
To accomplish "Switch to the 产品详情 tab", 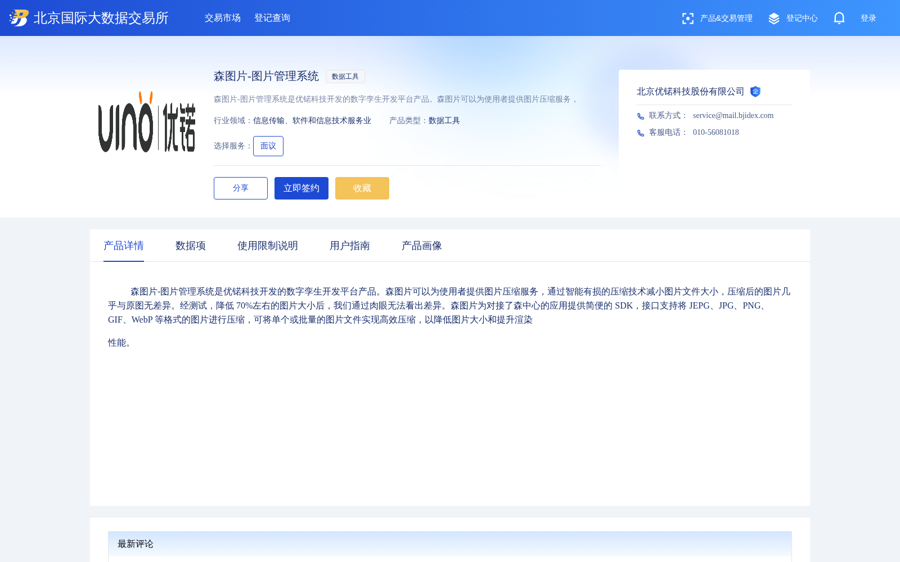I will click(124, 246).
